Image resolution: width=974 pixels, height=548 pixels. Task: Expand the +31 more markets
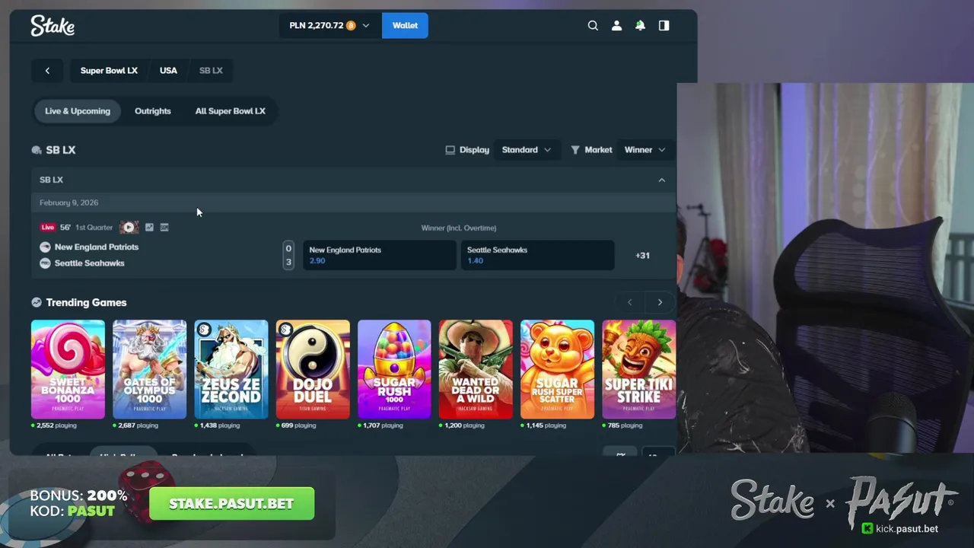click(642, 256)
